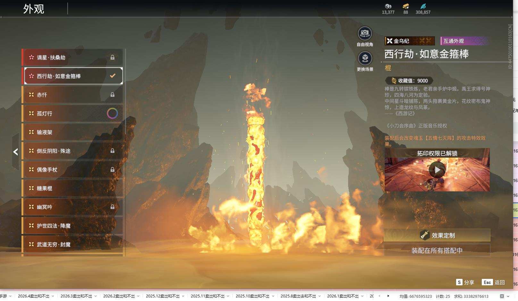518x301 pixels.
Task: Select the equipped checkmark on 西行劫·如意金箍棒
Action: 113,76
